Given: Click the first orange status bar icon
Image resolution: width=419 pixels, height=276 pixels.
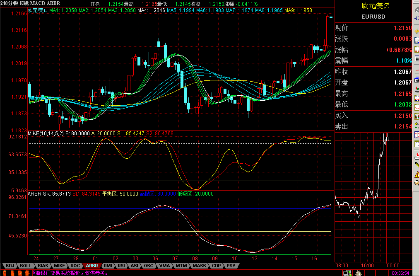Looking at the screenshot, I should pyautogui.click(x=5, y=273).
